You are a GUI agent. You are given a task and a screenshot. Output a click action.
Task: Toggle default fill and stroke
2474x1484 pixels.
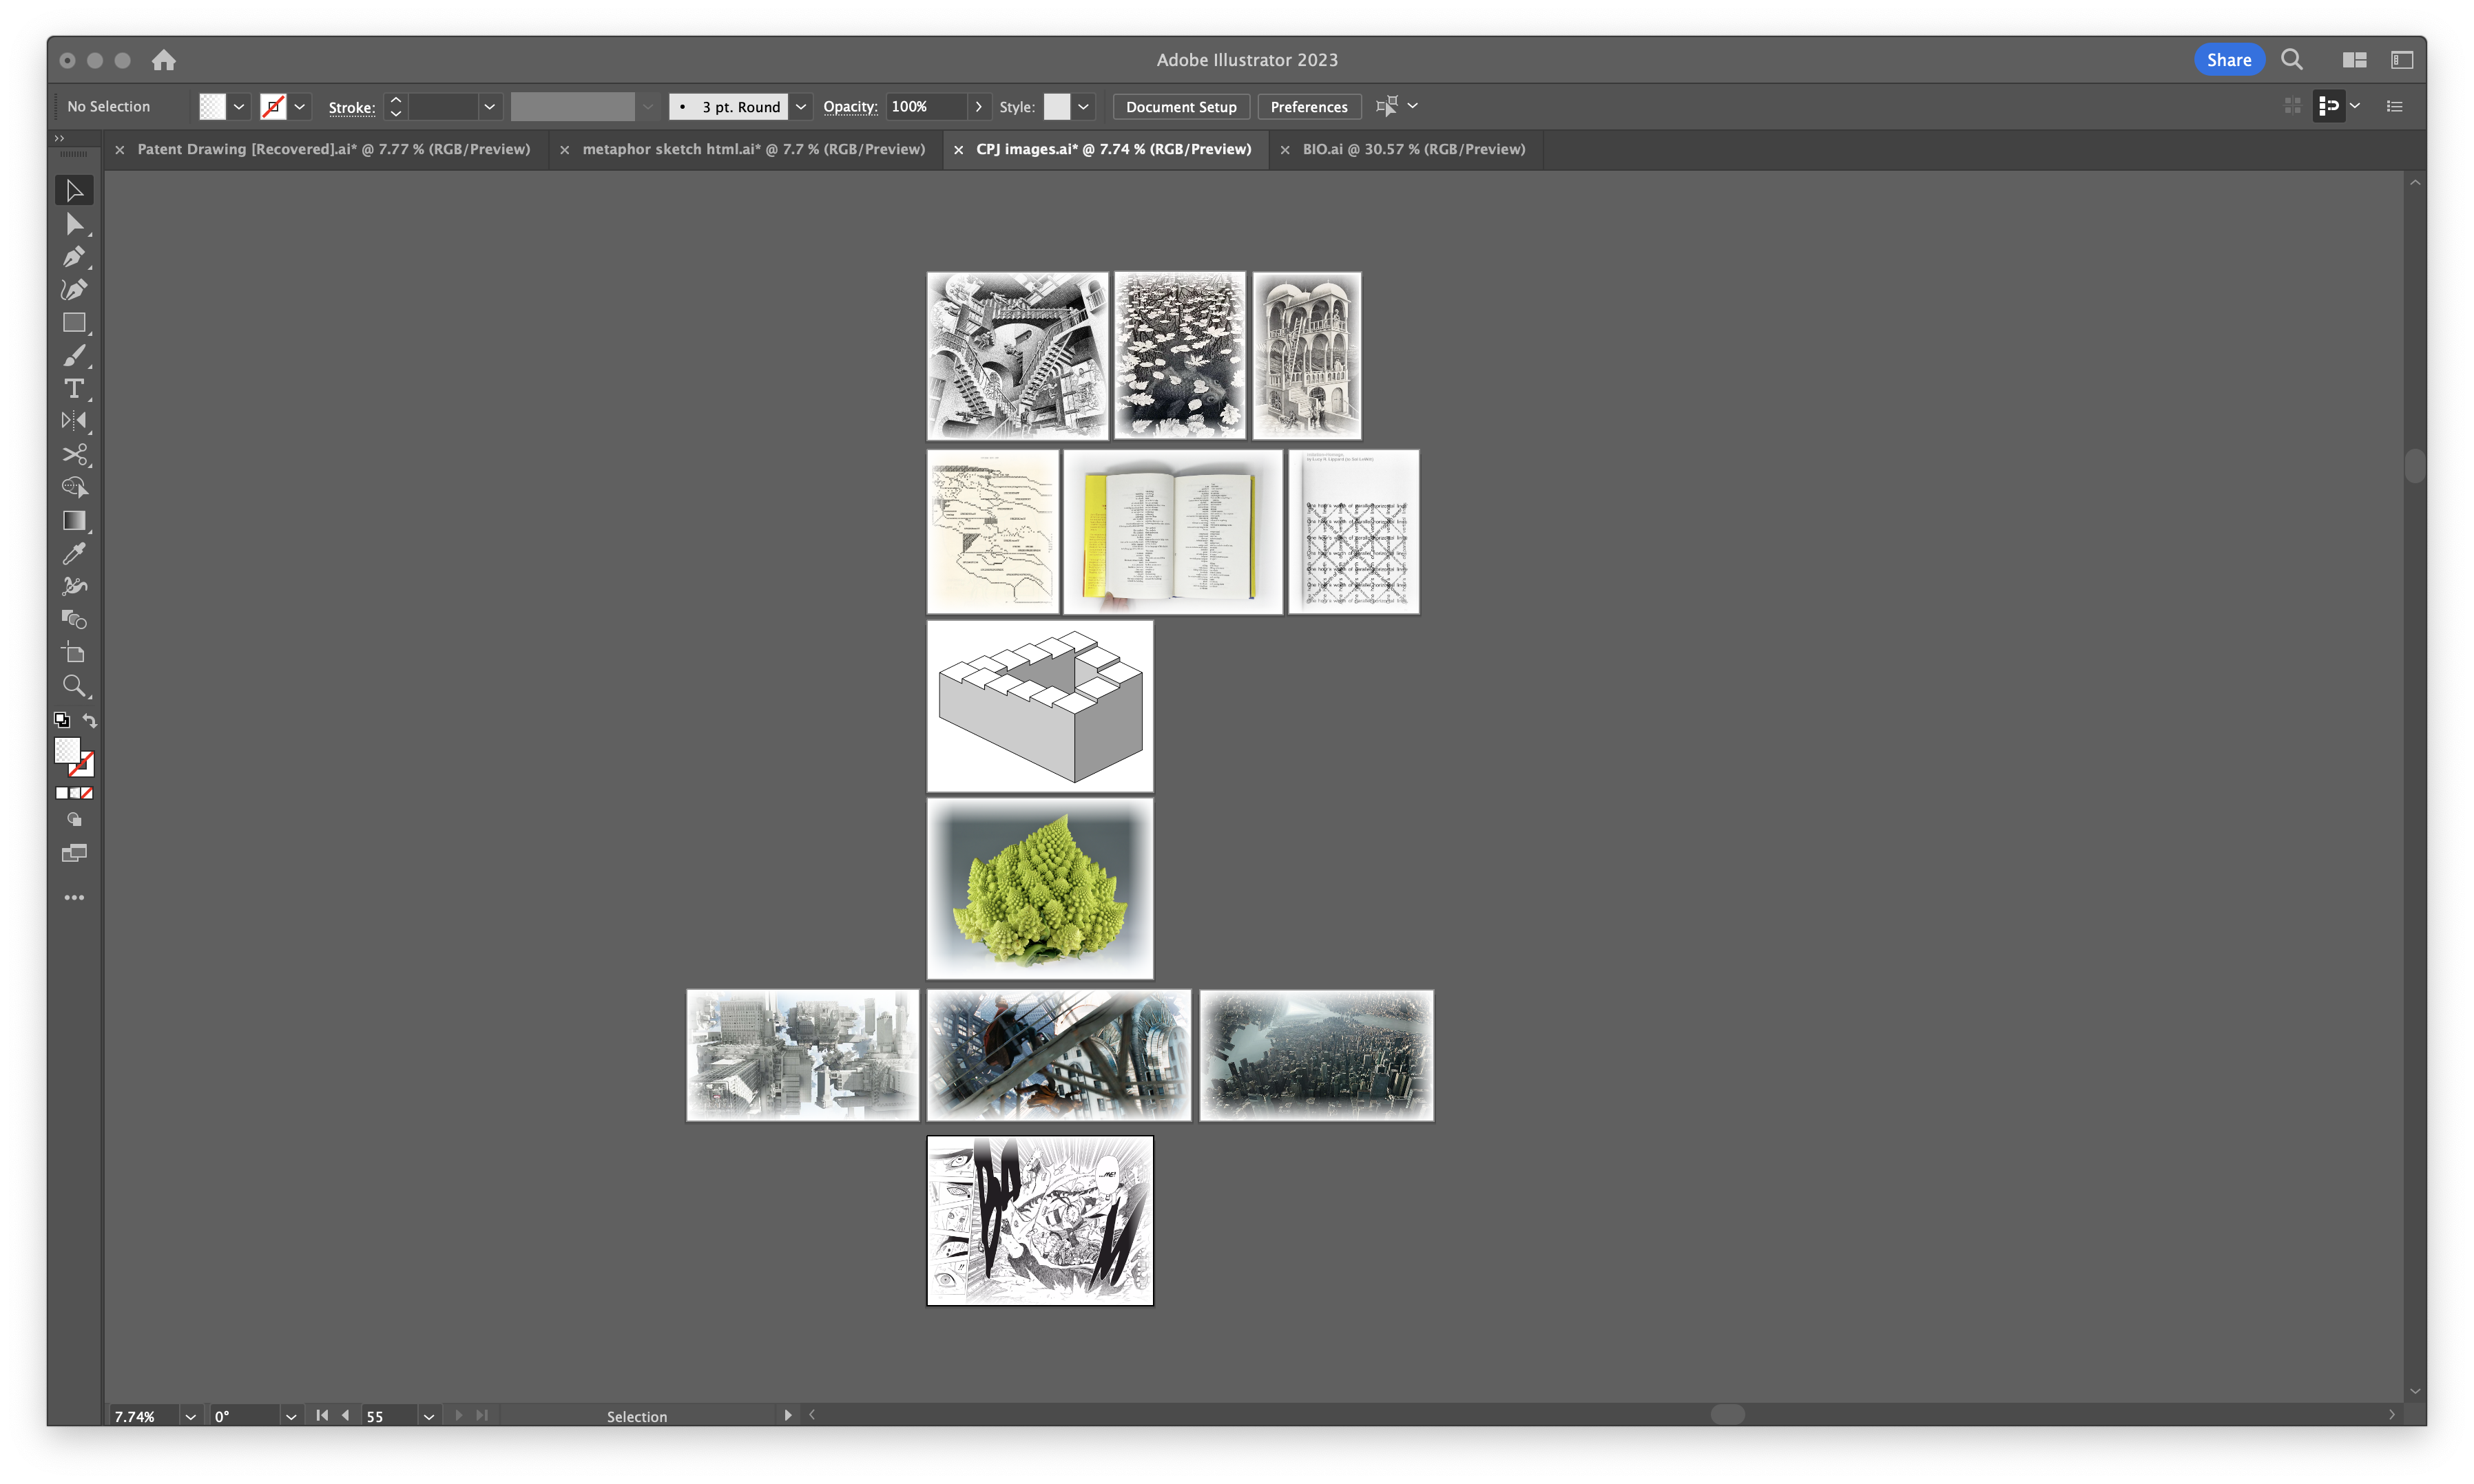[62, 720]
